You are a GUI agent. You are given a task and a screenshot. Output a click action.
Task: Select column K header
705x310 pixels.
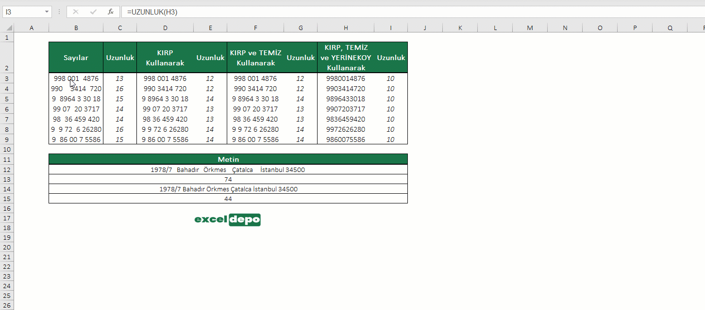(460, 28)
